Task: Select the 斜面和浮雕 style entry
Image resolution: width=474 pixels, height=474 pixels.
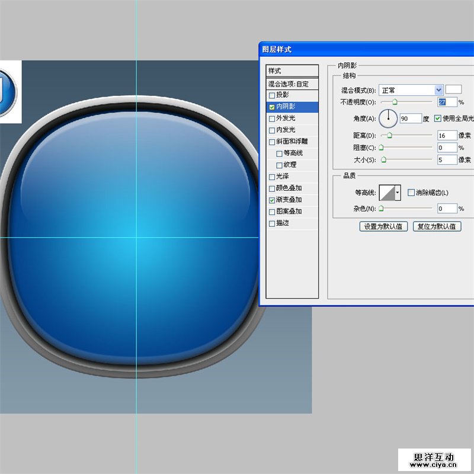Action: click(292, 142)
